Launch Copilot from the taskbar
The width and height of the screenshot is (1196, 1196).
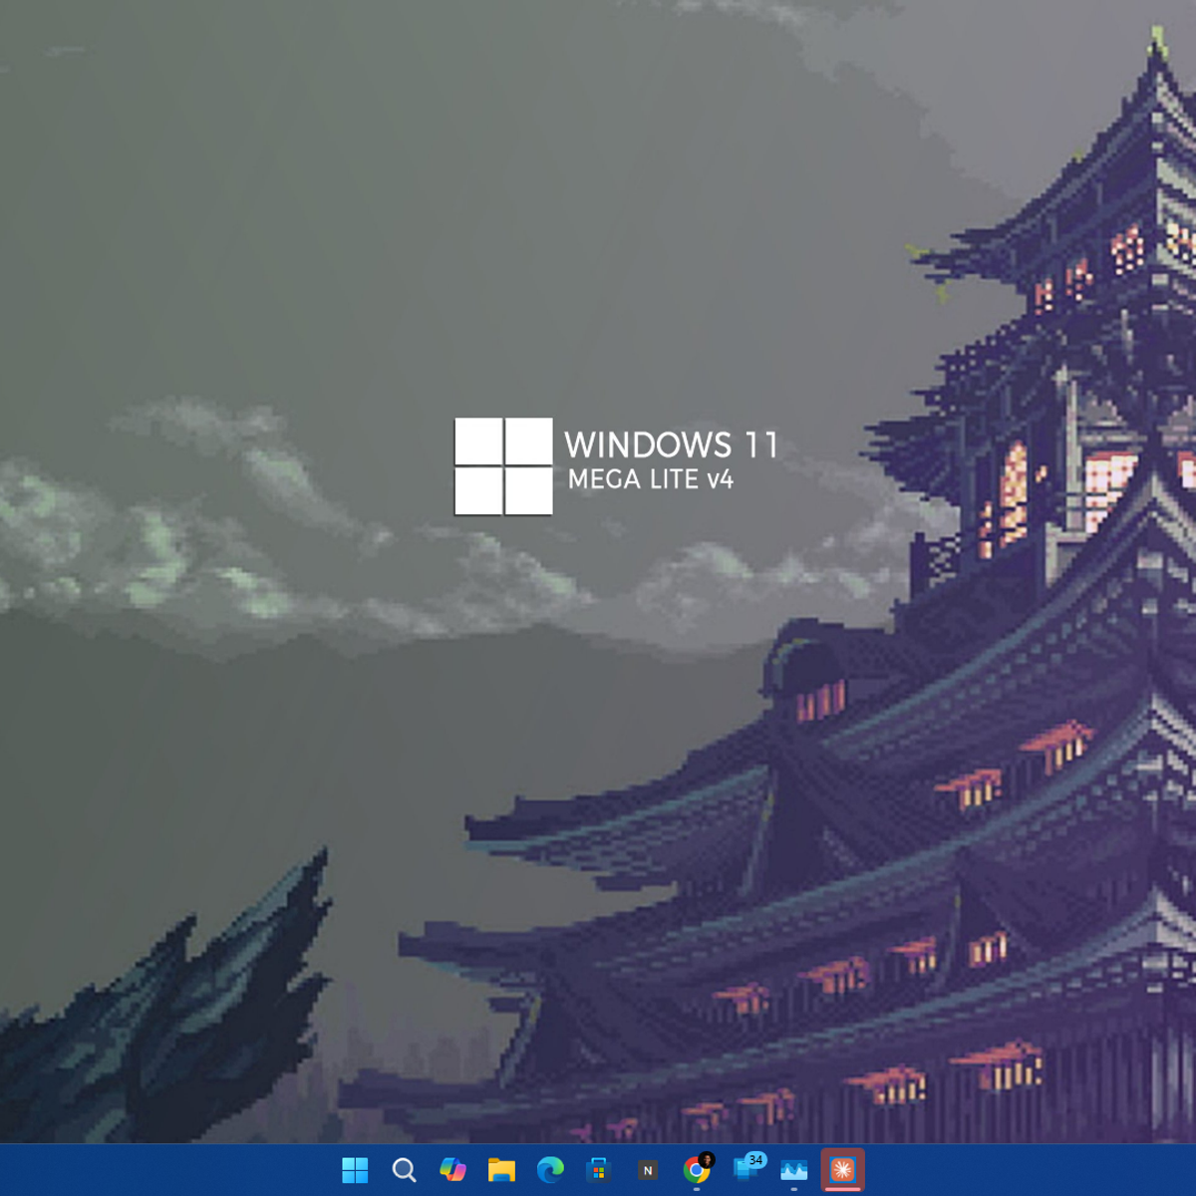pyautogui.click(x=452, y=1170)
